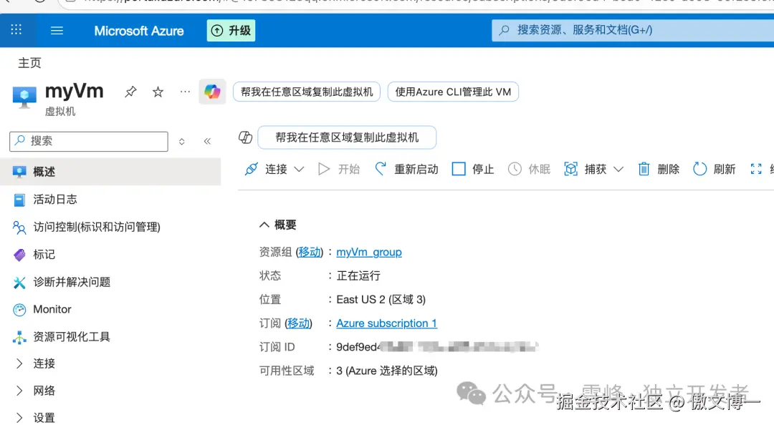774x425 pixels.
Task: Click the 休眠 clock icon
Action: tap(515, 169)
